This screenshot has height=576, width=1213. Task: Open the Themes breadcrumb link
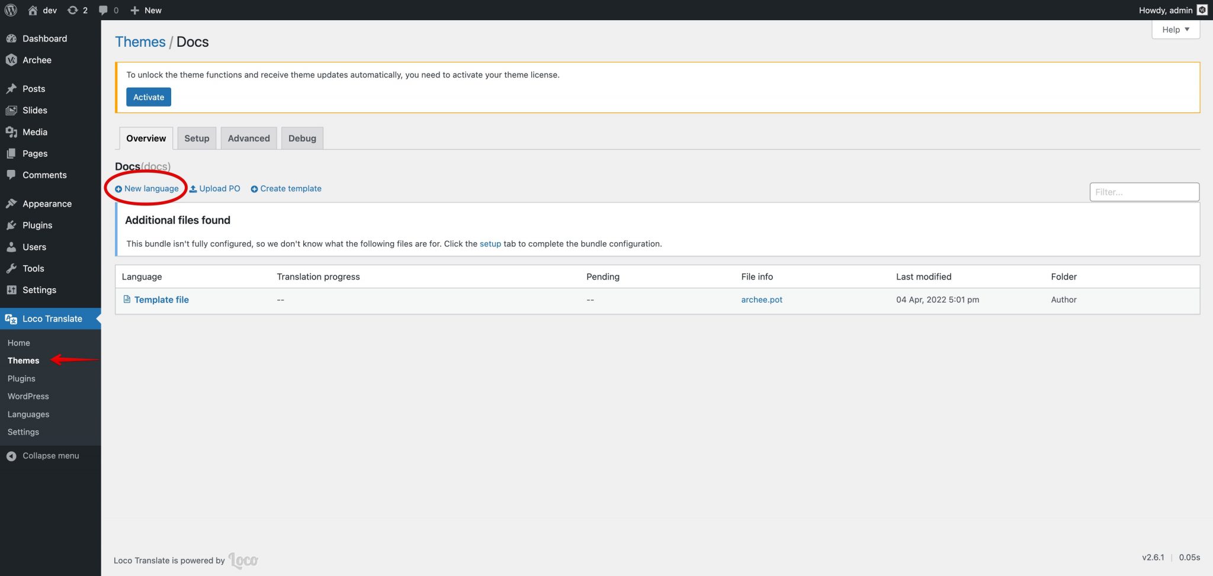coord(140,42)
